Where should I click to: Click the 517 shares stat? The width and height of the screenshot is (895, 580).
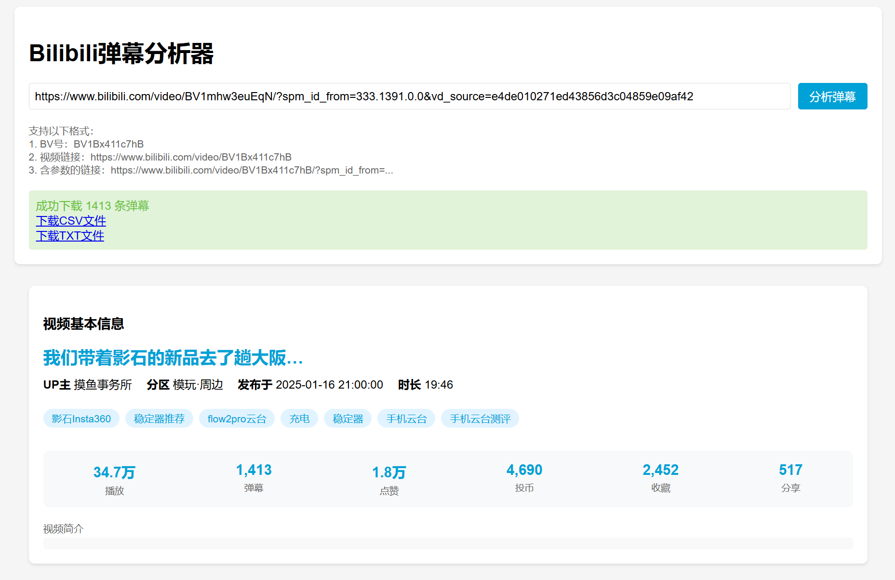790,470
